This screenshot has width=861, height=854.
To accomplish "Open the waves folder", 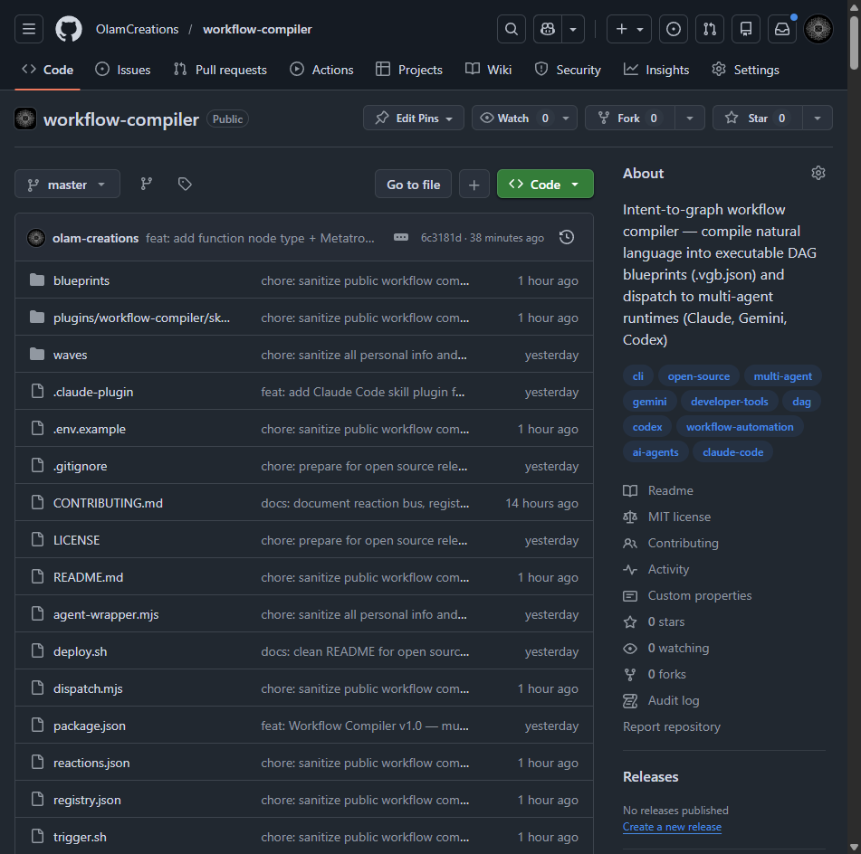I will coord(71,355).
